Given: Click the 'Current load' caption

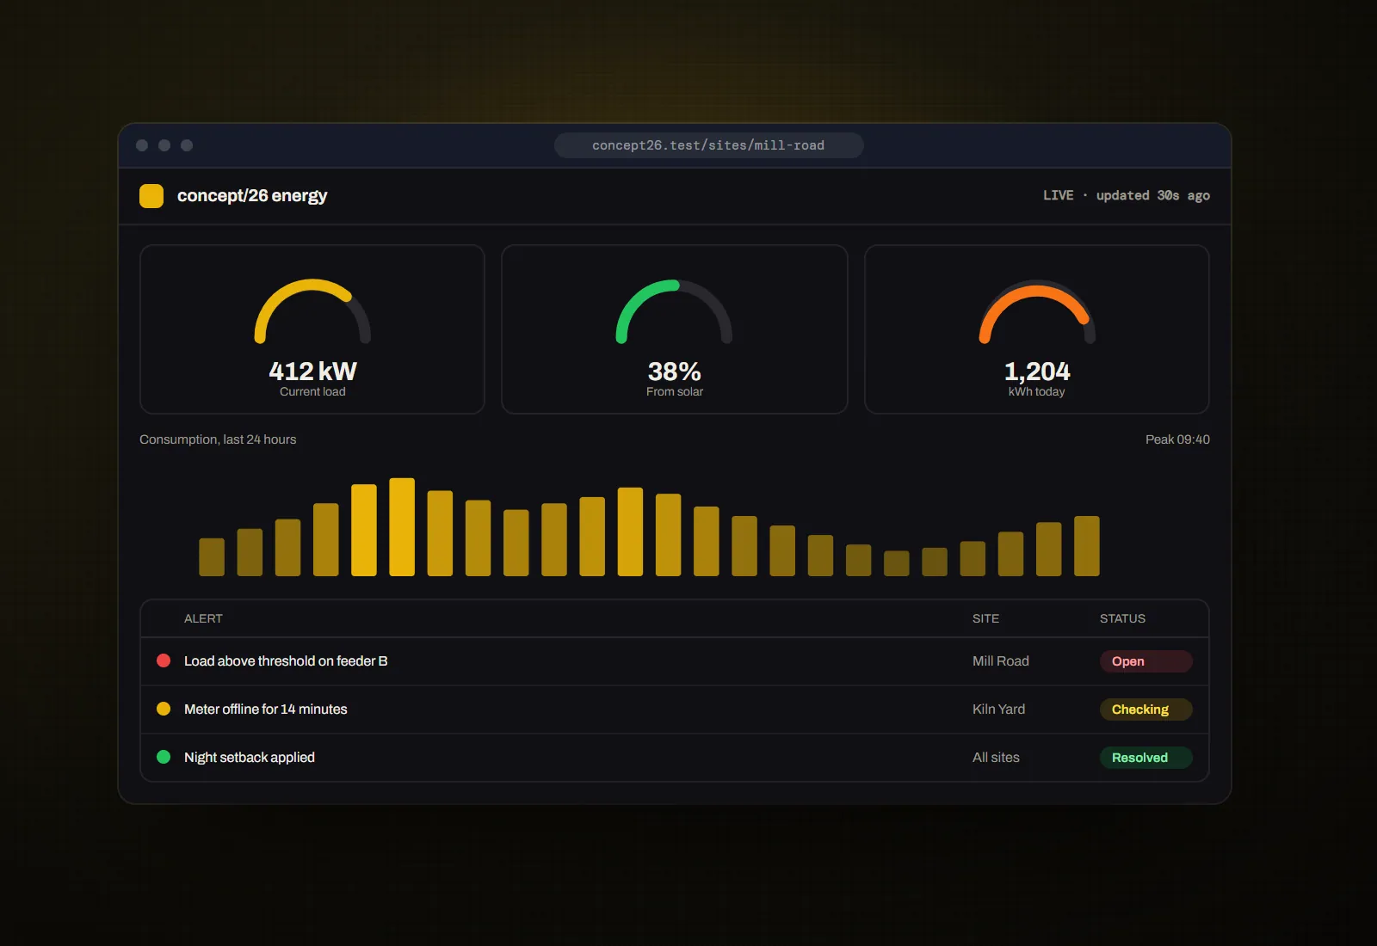Looking at the screenshot, I should pyautogui.click(x=312, y=391).
